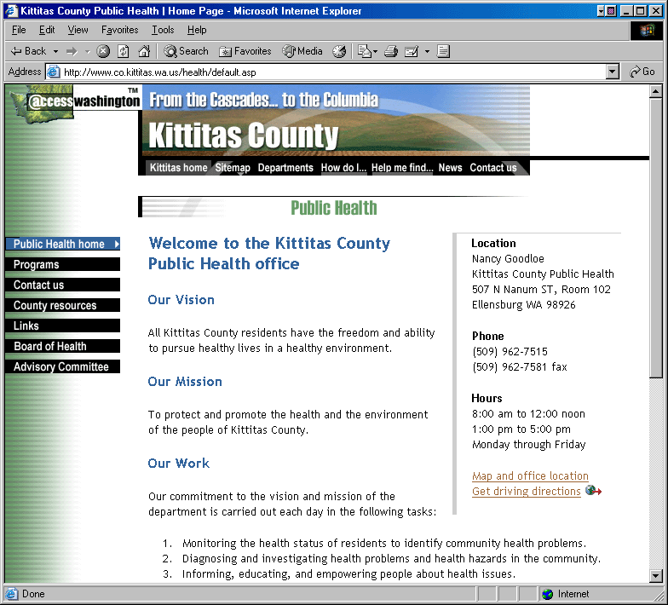Follow the Get driving directions link
The width and height of the screenshot is (668, 605).
(x=527, y=492)
